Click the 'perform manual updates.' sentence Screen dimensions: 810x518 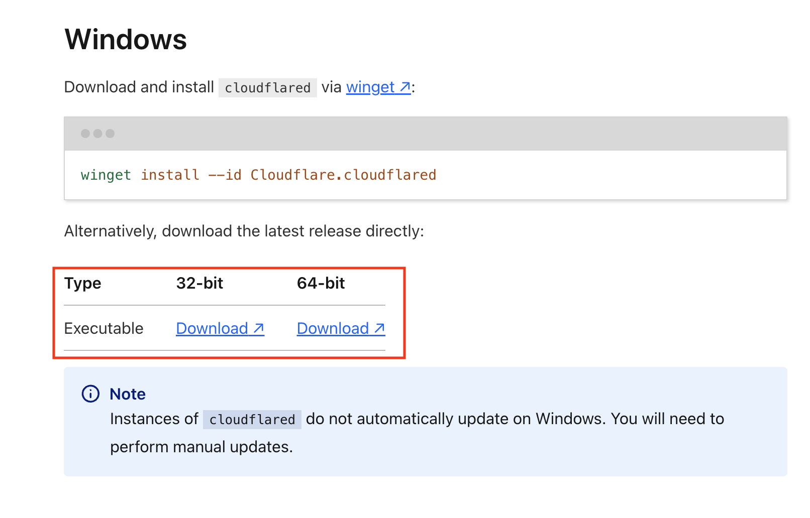201,447
